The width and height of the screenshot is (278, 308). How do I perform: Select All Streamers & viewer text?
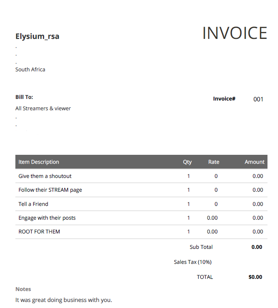click(x=43, y=109)
